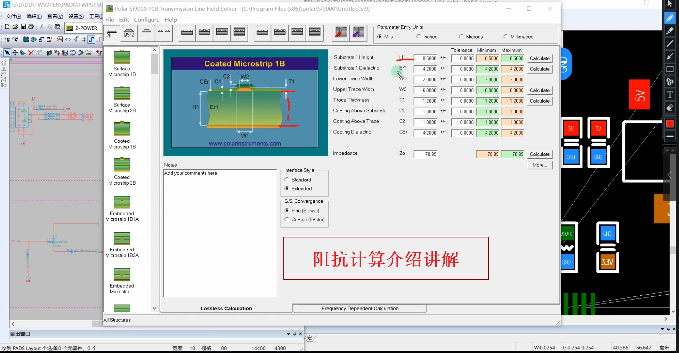Open the Configure menu in Si9000
Viewport: 679px width, 353px height.
[147, 20]
